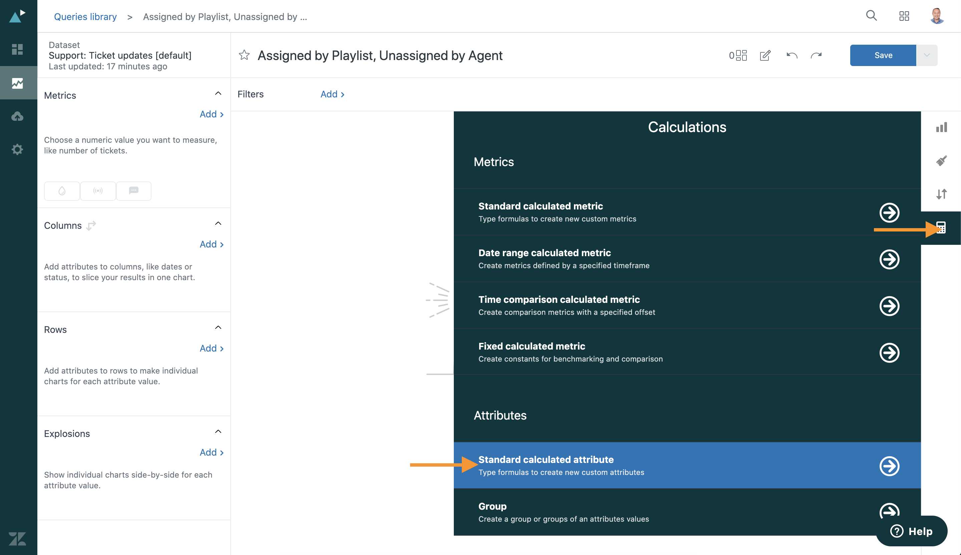
Task: Collapse the Metrics panel section
Action: coord(218,93)
